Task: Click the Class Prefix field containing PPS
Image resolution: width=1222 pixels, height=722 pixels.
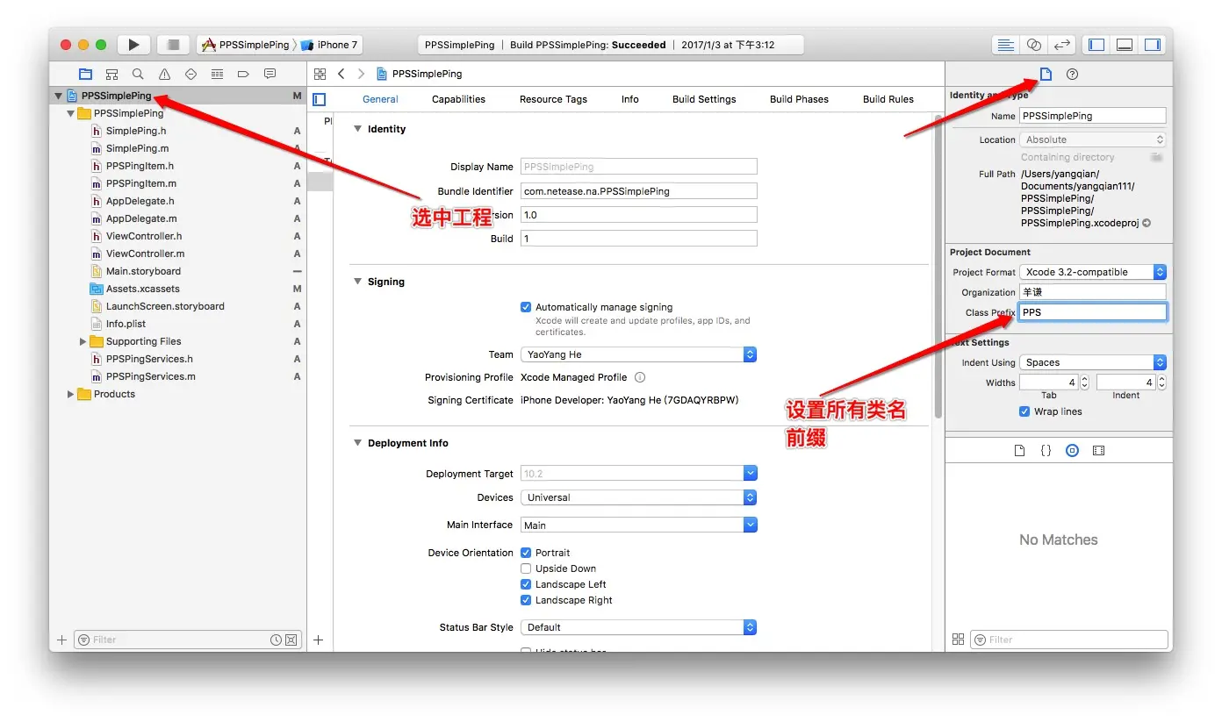Action: pyautogui.click(x=1093, y=312)
